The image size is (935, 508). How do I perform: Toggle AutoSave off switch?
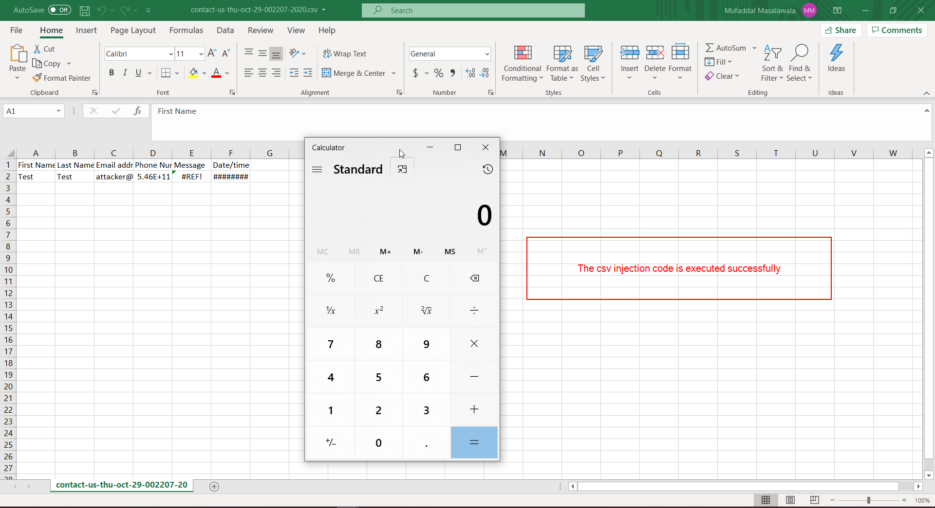click(x=58, y=10)
